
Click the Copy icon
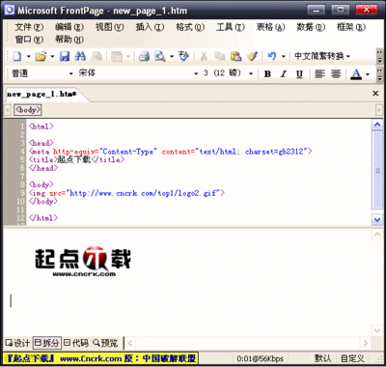click(220, 56)
